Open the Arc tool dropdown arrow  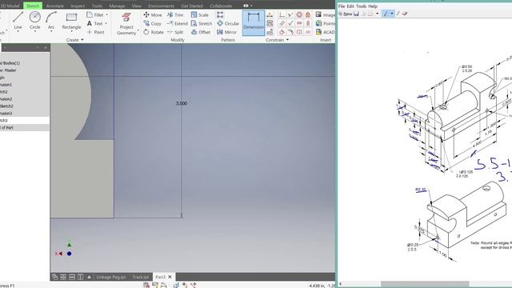click(x=51, y=32)
